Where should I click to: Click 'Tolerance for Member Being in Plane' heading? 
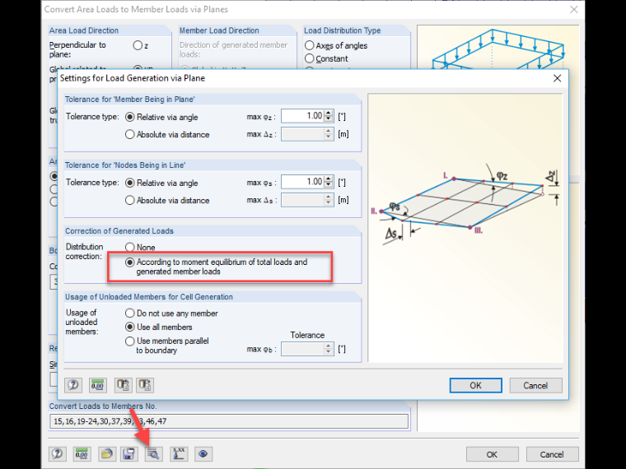point(130,100)
